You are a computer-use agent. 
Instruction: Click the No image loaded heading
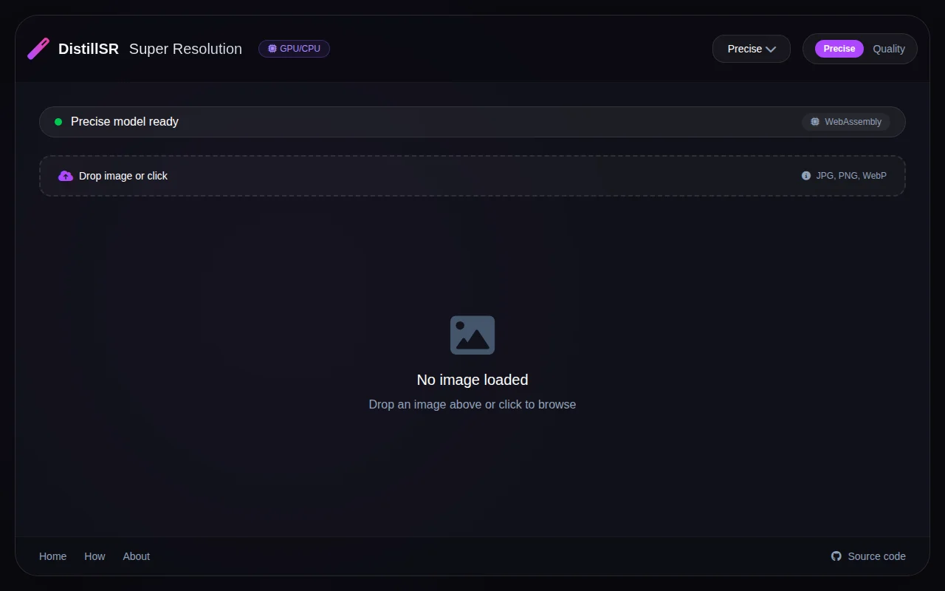(x=472, y=380)
